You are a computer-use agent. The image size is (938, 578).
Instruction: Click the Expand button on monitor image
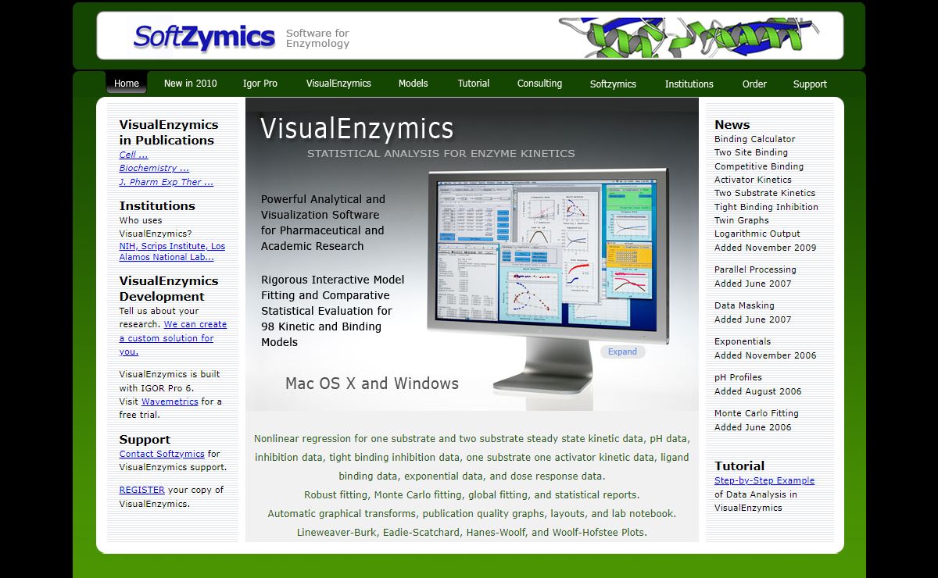click(x=622, y=351)
